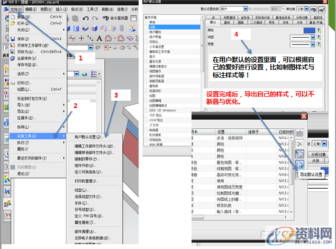Screen dimensions: 336x249
Task: Switch to the 二次曲线 tab
Action: (256, 22)
